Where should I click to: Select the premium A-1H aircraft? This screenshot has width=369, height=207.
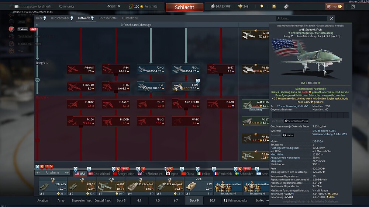[255, 35]
